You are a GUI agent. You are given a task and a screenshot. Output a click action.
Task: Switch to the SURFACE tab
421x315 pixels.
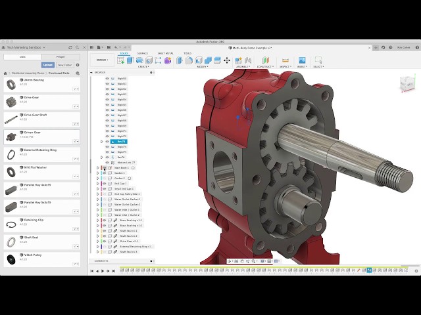(143, 54)
